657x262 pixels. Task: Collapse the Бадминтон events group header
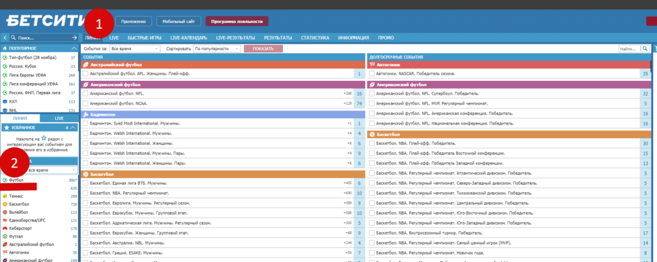click(223, 114)
